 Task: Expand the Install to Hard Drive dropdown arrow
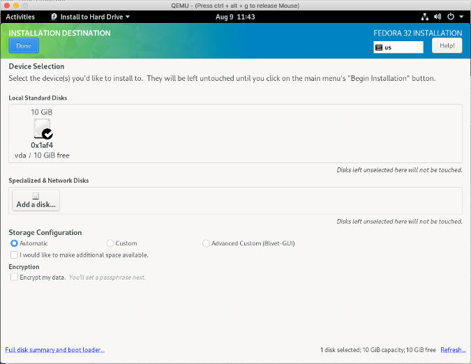click(x=128, y=17)
